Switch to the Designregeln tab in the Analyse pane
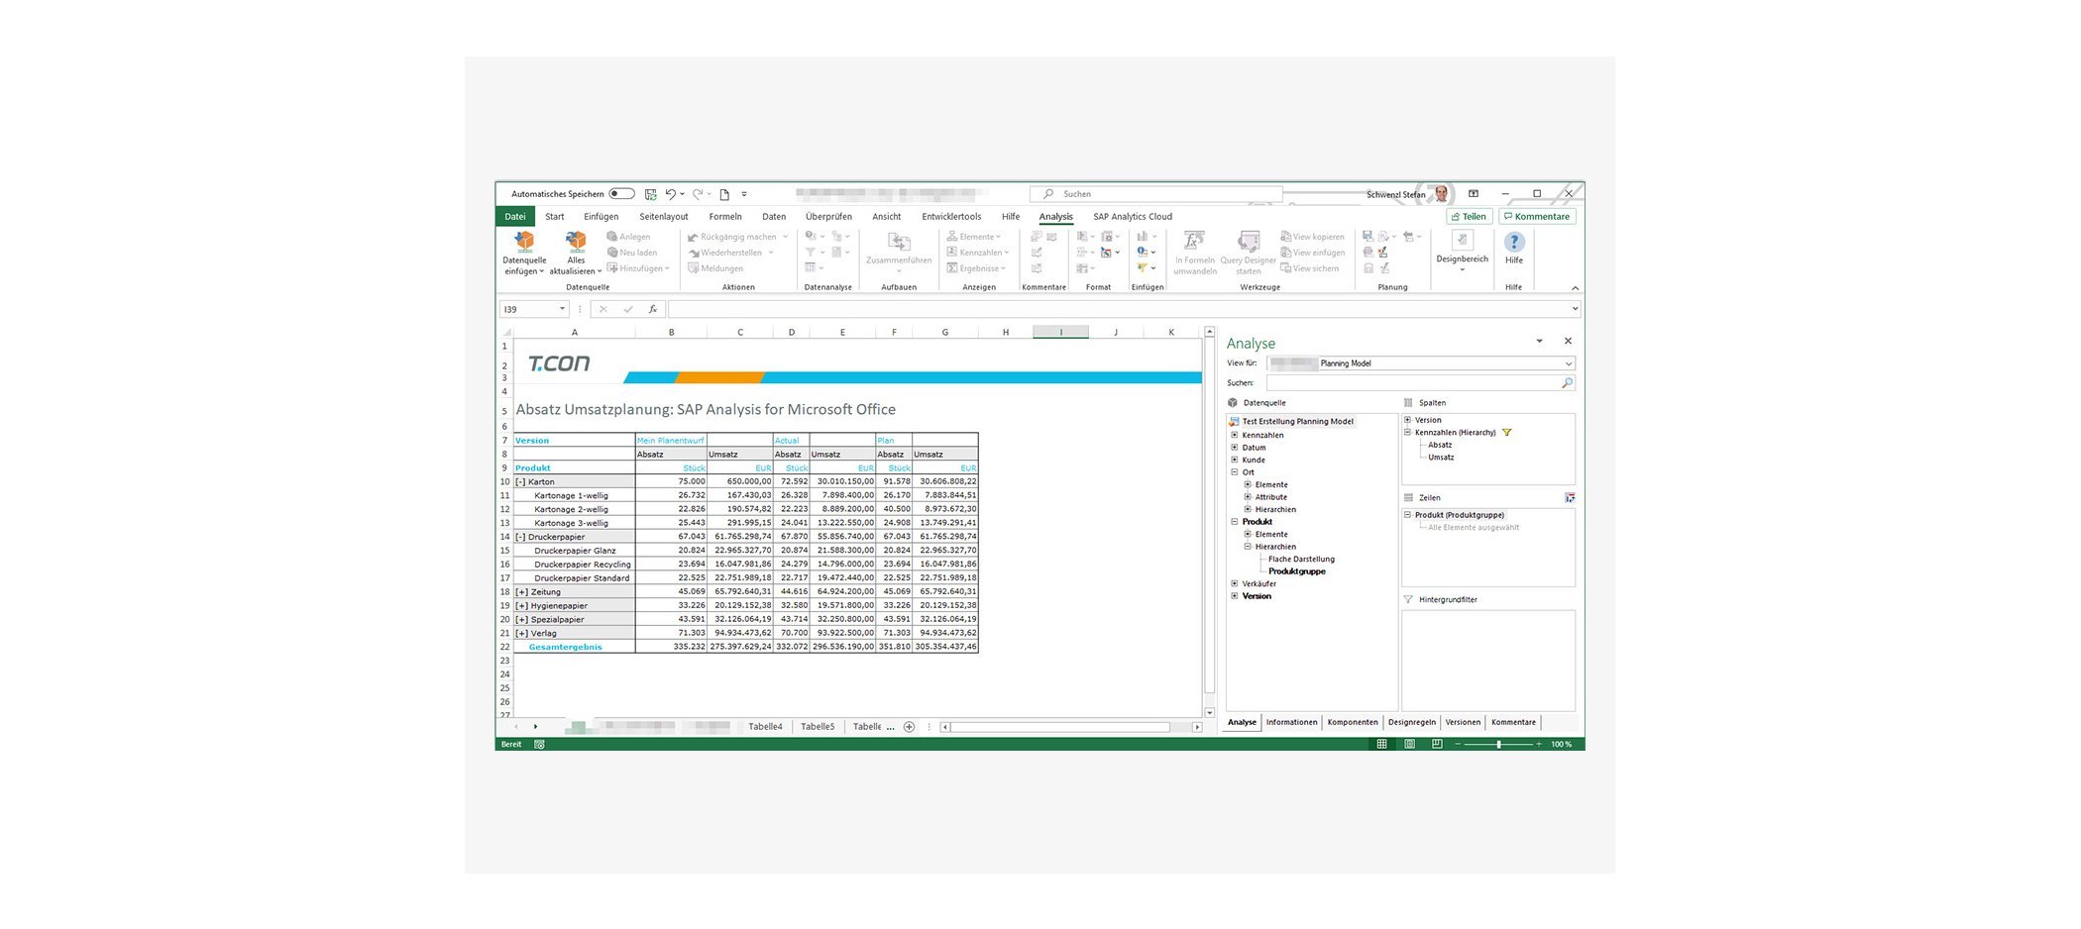2081x929 pixels. coord(1411,722)
